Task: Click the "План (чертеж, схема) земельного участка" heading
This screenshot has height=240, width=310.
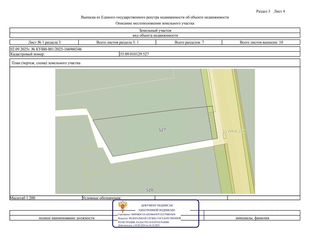Action: pyautogui.click(x=46, y=63)
